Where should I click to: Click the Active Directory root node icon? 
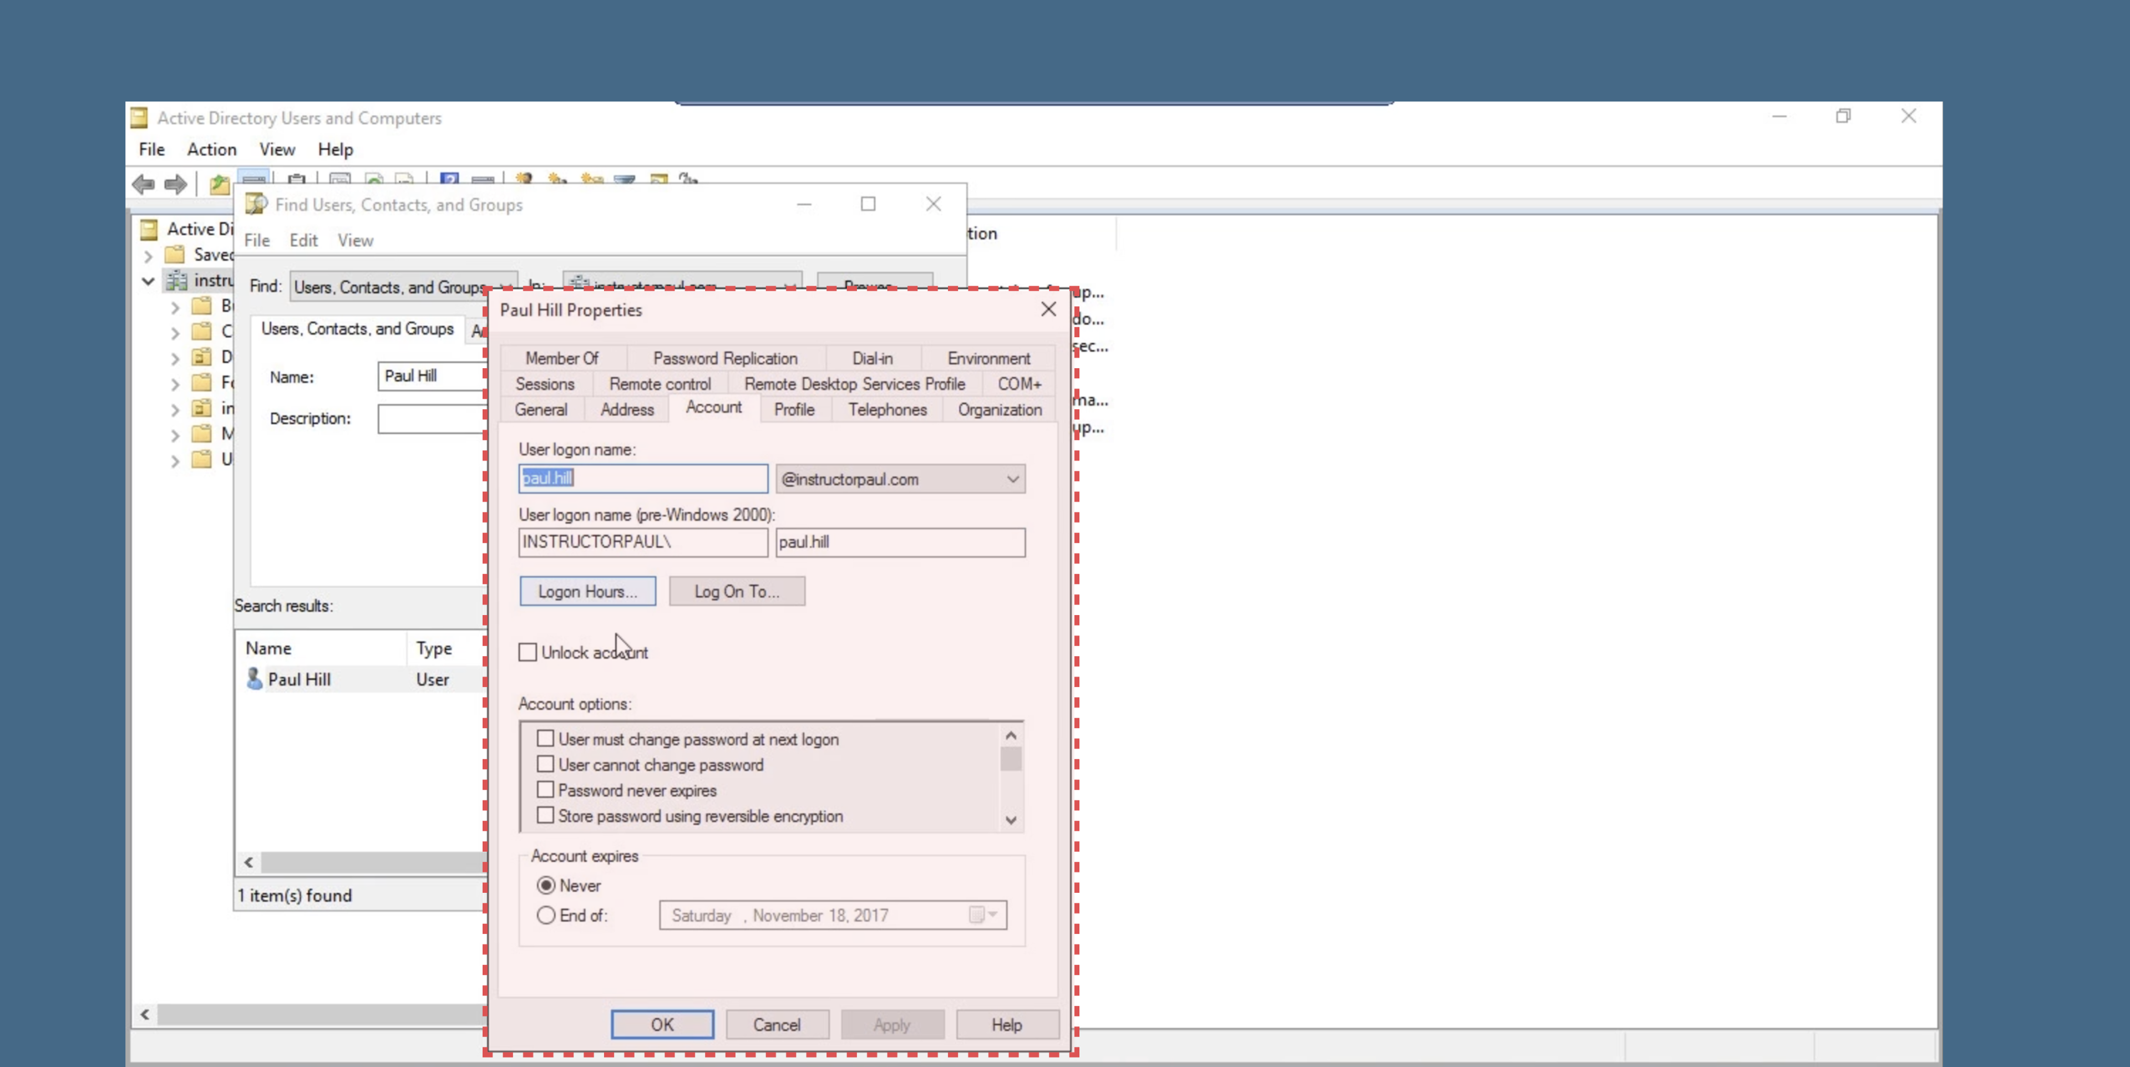tap(149, 229)
